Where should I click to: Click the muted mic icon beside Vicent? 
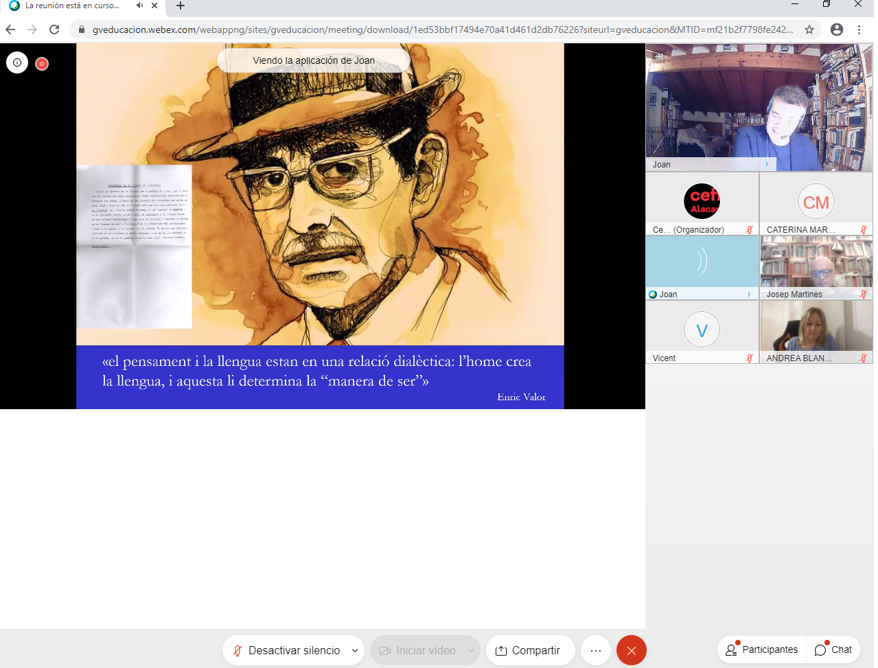coord(750,358)
